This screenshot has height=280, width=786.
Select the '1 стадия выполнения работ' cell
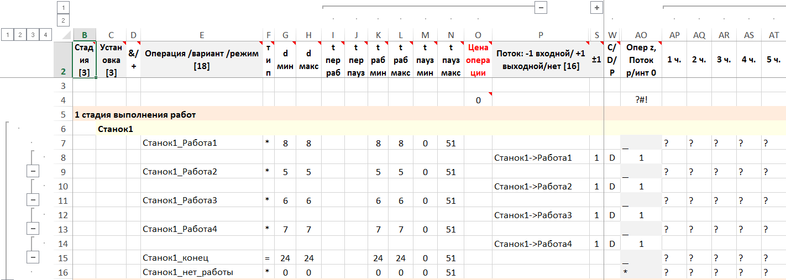coord(135,115)
